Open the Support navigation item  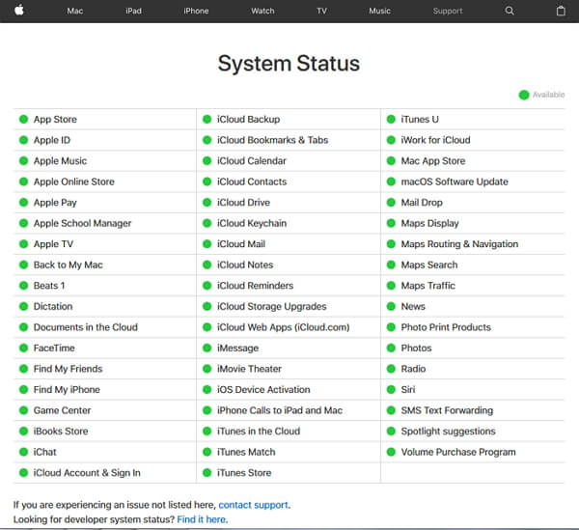pyautogui.click(x=447, y=11)
